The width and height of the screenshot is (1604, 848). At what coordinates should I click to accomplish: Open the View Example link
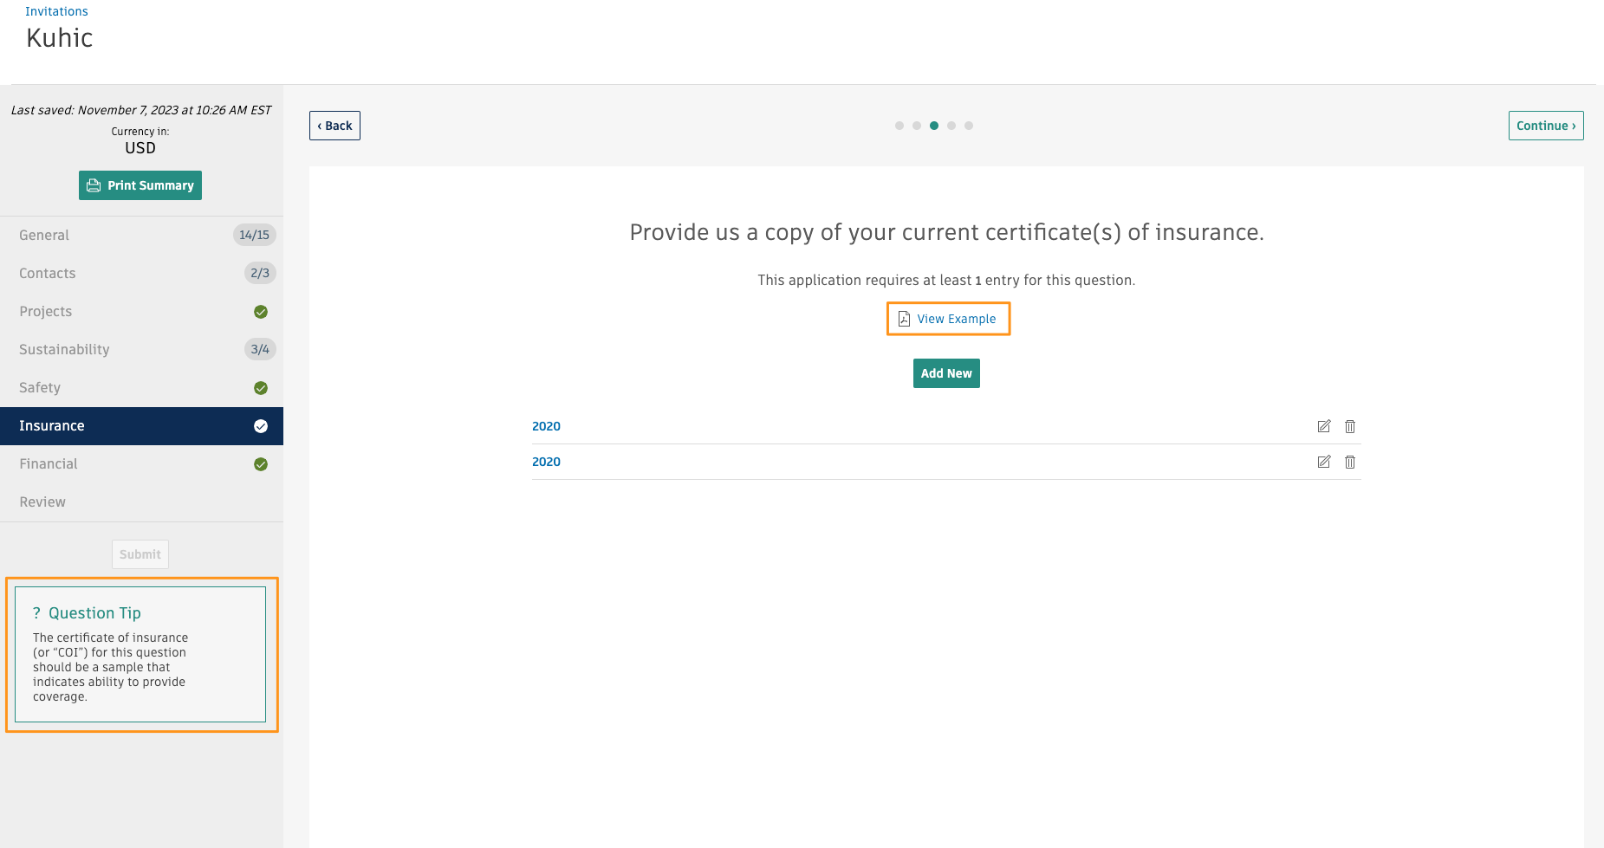(x=958, y=319)
